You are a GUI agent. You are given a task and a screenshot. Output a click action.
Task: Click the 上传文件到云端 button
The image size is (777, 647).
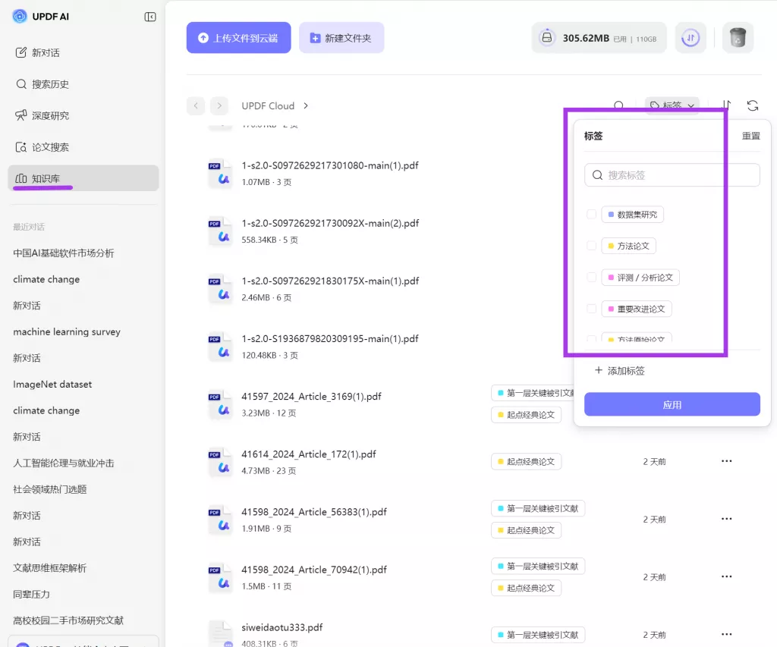tap(238, 38)
